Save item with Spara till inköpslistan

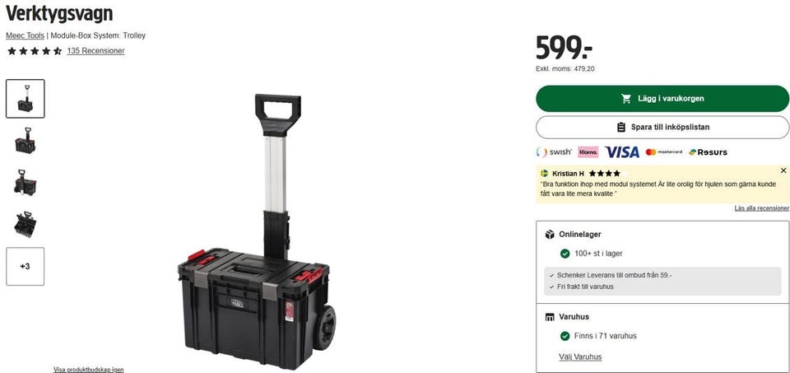pyautogui.click(x=662, y=127)
